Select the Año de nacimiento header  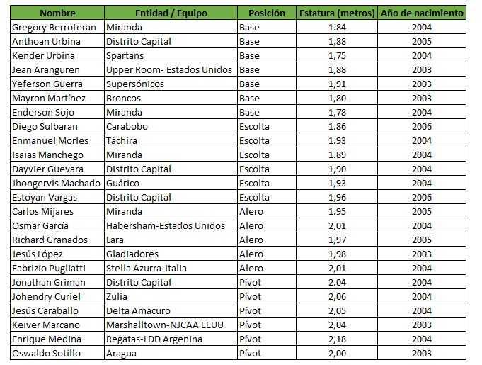(x=422, y=13)
